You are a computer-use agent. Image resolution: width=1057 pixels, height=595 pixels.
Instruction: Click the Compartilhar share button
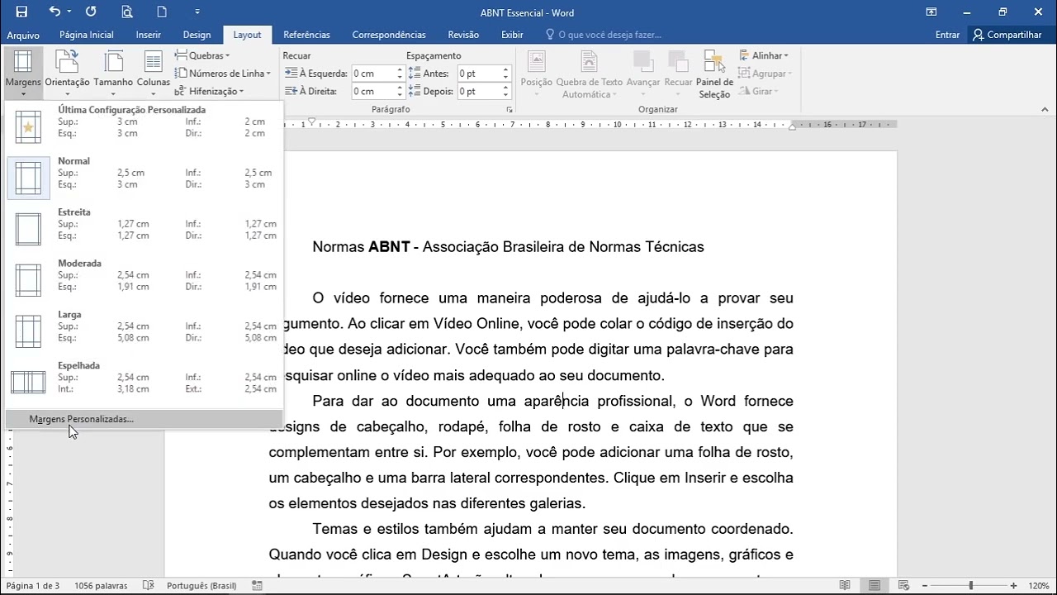(1007, 35)
